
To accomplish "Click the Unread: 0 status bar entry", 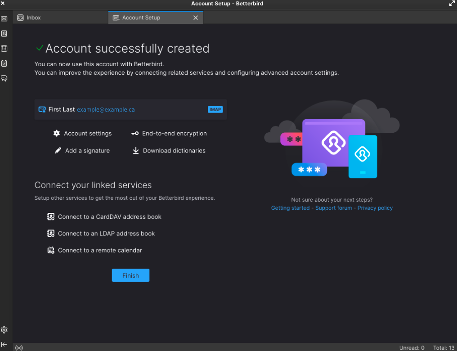I will coord(412,347).
